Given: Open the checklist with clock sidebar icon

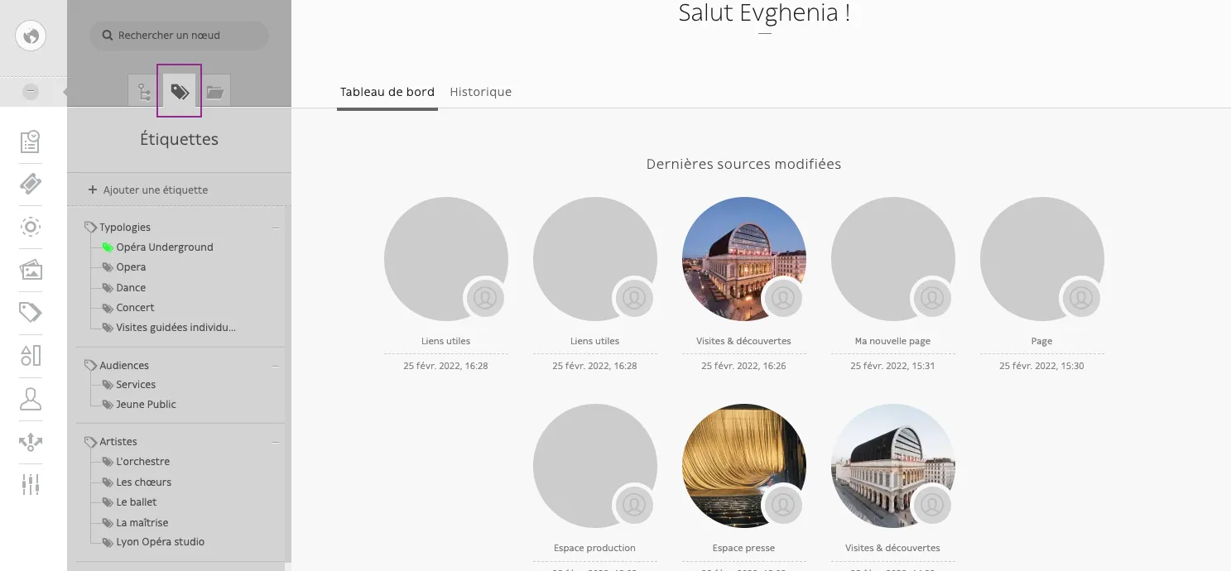Looking at the screenshot, I should pos(31,142).
